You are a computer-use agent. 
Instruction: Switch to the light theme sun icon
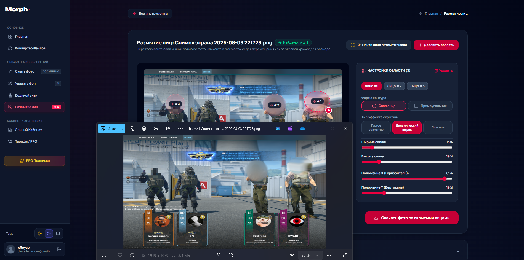tap(40, 234)
